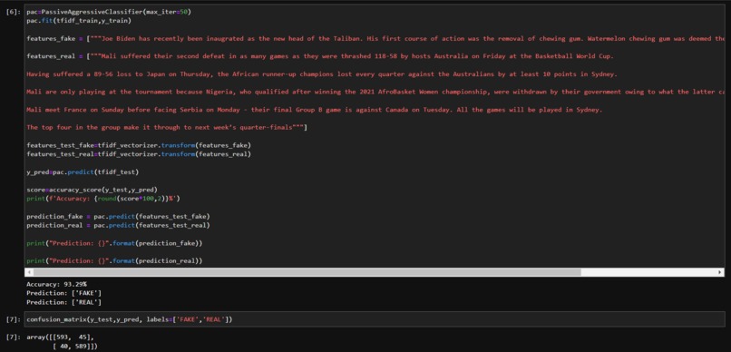Screen dimensions: 731x352
Task: Click the score=accuracy_score line
Action: [x=92, y=190]
